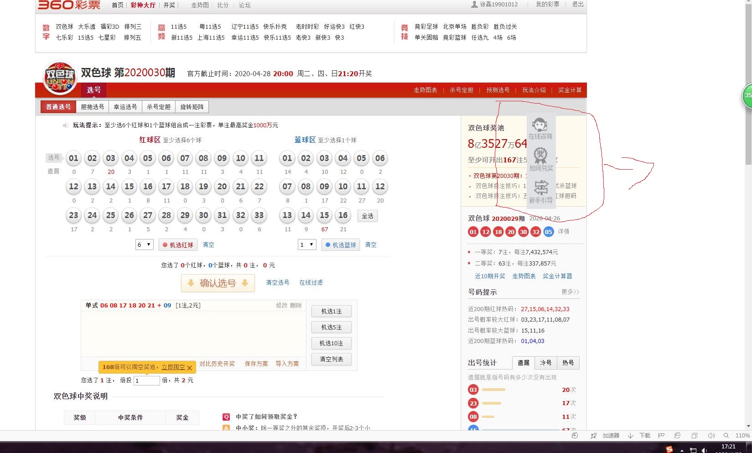Image resolution: width=752 pixels, height=453 pixels.
Task: Click 全选 button in blue ball area
Action: tap(368, 216)
